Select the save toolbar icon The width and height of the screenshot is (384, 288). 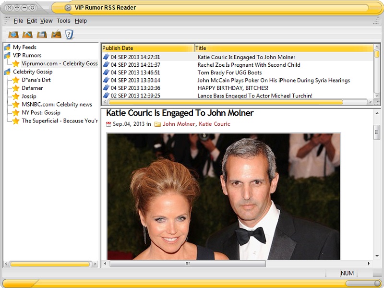pyautogui.click(x=41, y=34)
